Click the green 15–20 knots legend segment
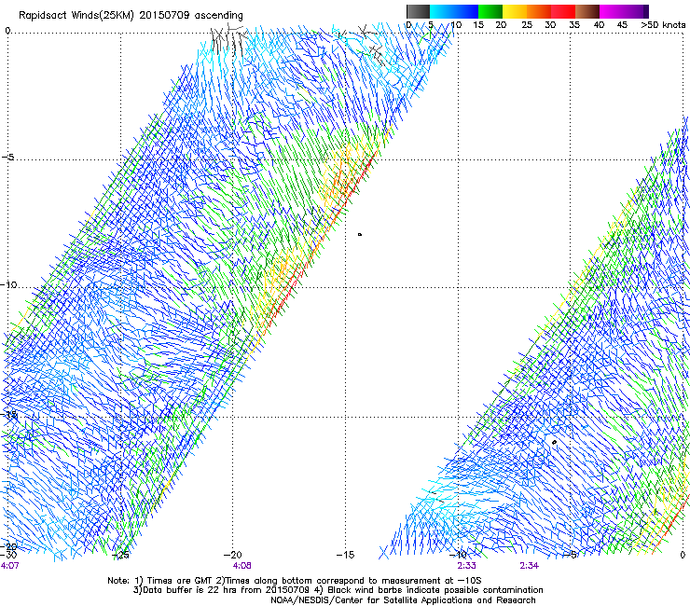Viewport: 690px width, 606px height. click(x=490, y=11)
